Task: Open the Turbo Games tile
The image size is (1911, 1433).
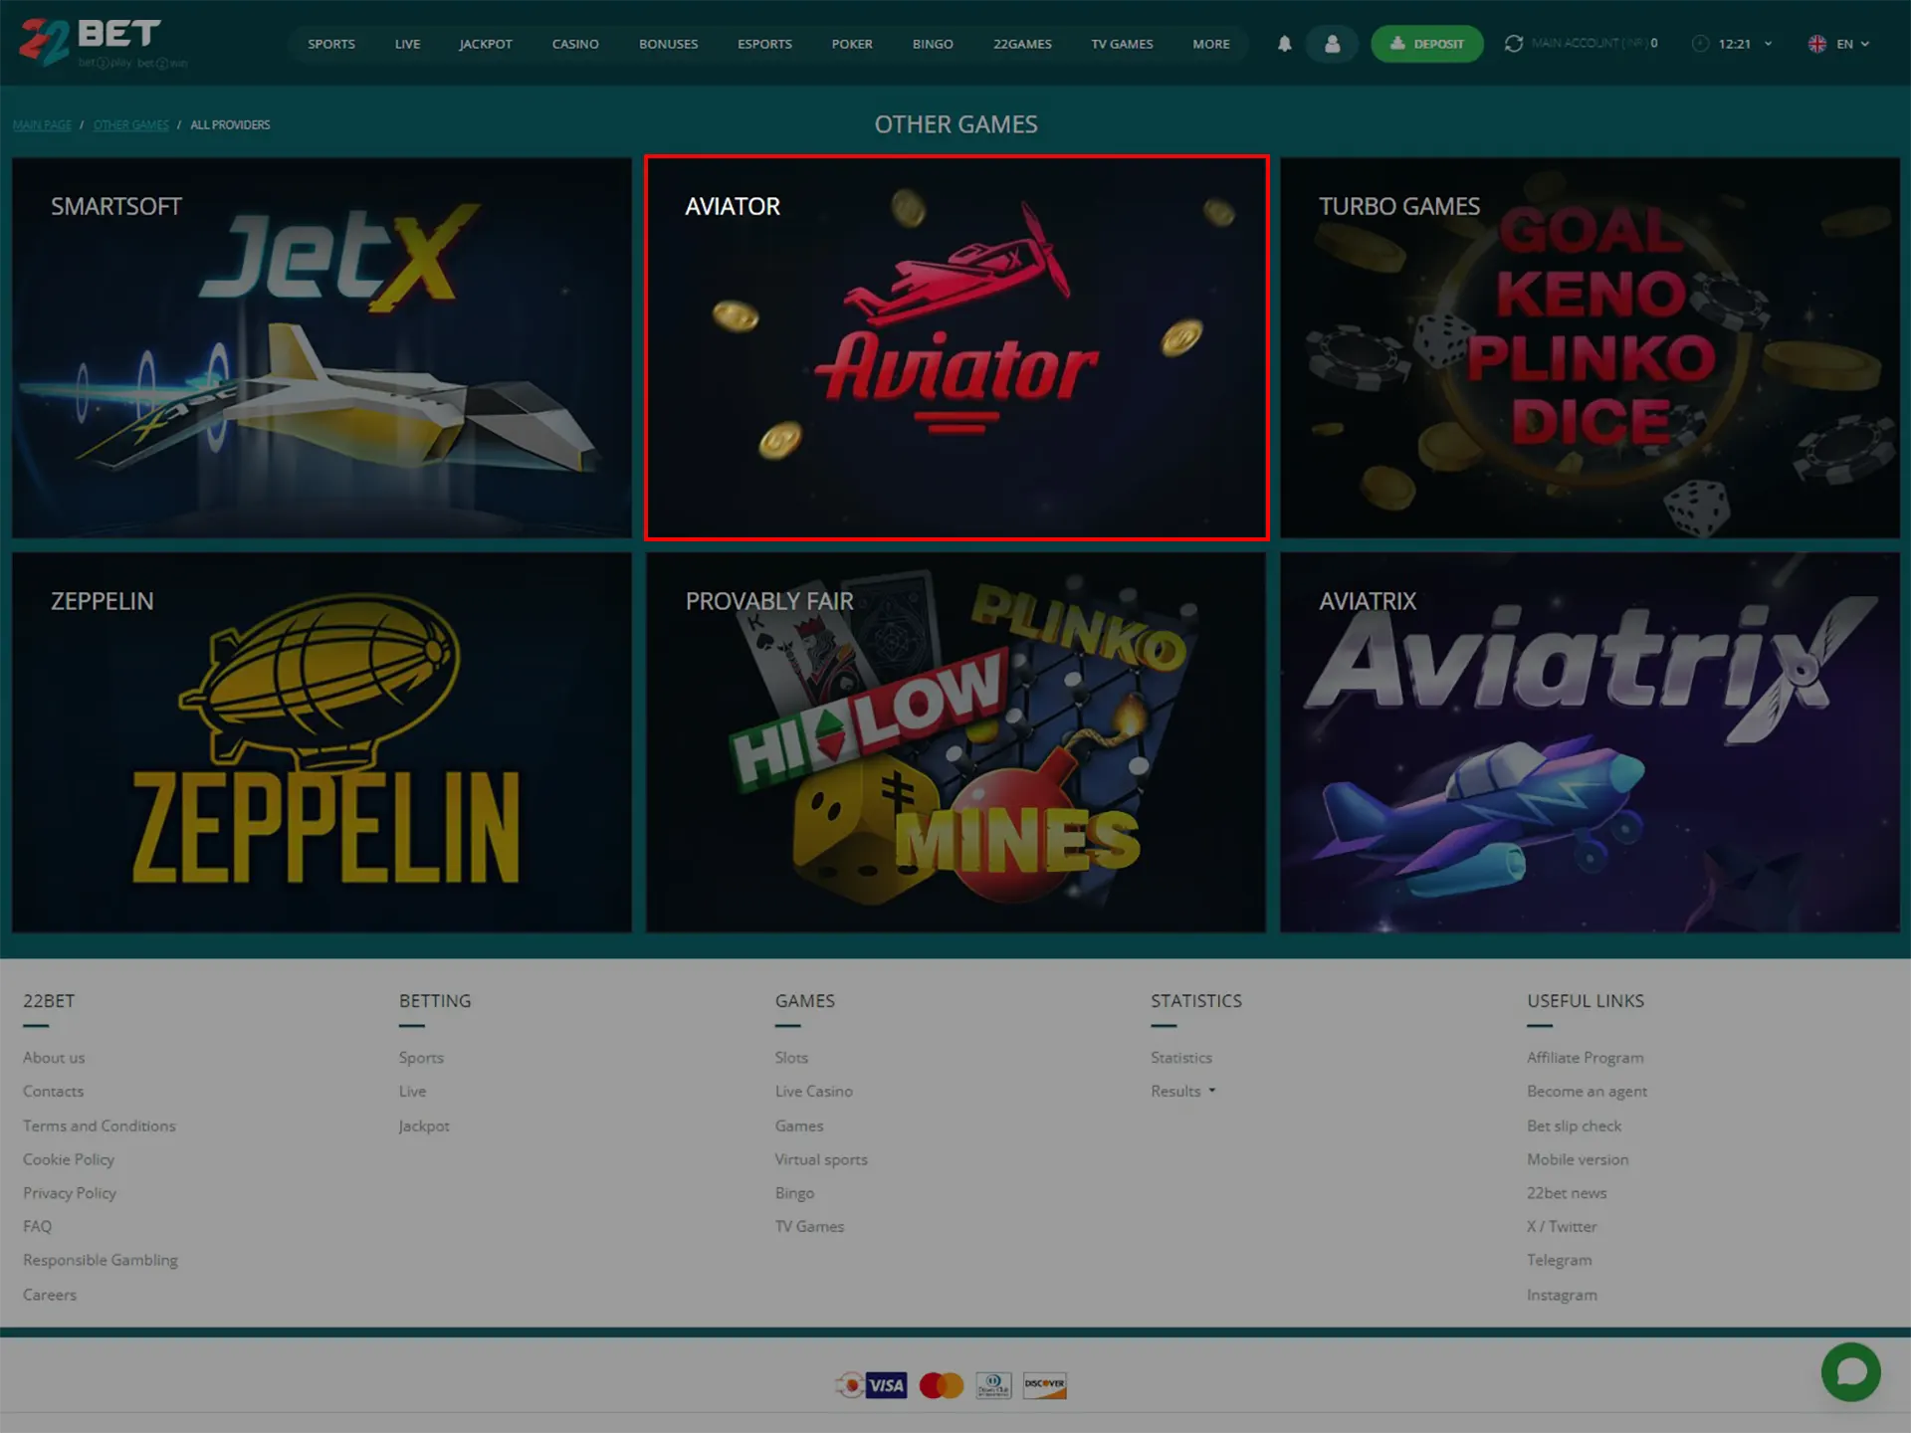Action: [x=1590, y=347]
